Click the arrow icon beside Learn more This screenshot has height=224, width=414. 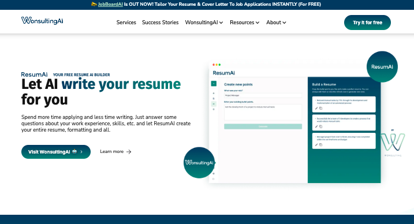coord(129,152)
